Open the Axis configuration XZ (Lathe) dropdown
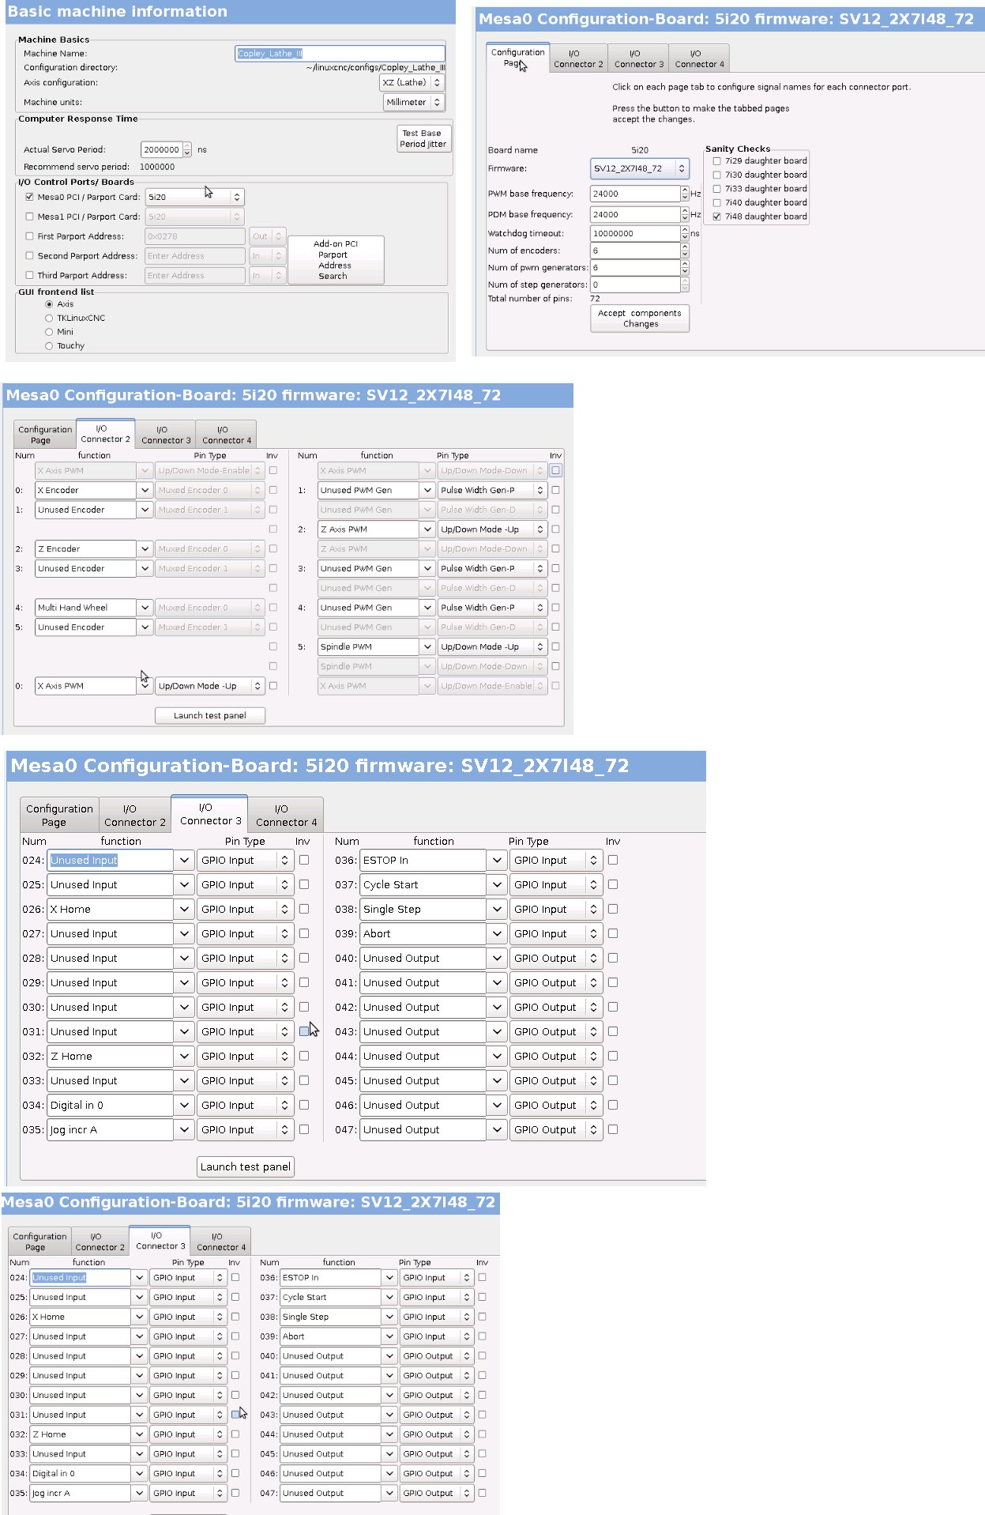 [412, 82]
